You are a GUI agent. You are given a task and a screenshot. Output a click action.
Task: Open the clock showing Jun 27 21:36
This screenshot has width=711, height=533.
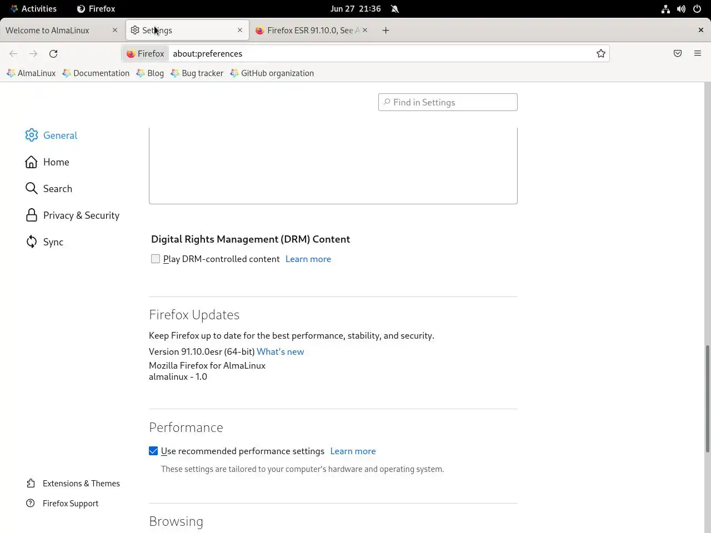[355, 9]
